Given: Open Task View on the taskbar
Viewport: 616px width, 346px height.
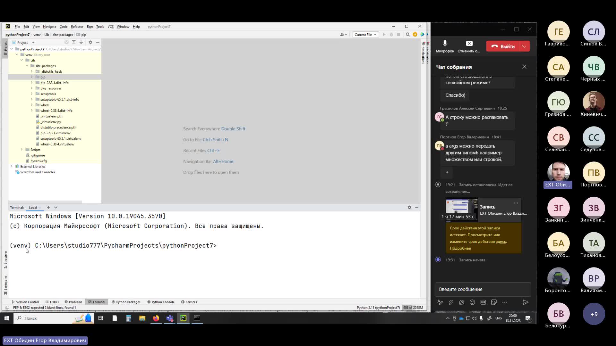Looking at the screenshot, I should [x=101, y=318].
